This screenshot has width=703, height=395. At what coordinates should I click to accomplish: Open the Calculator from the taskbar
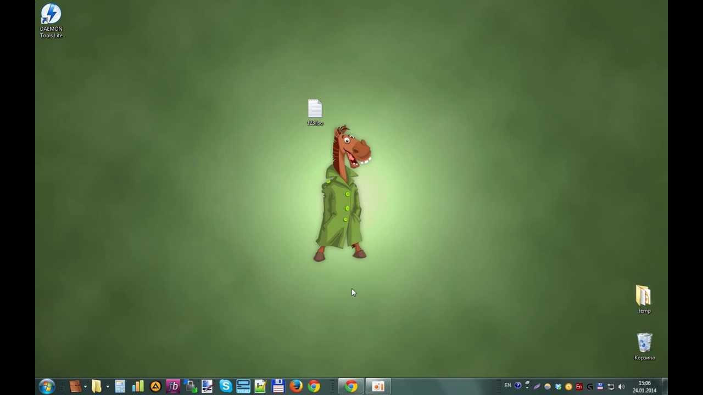(x=120, y=387)
